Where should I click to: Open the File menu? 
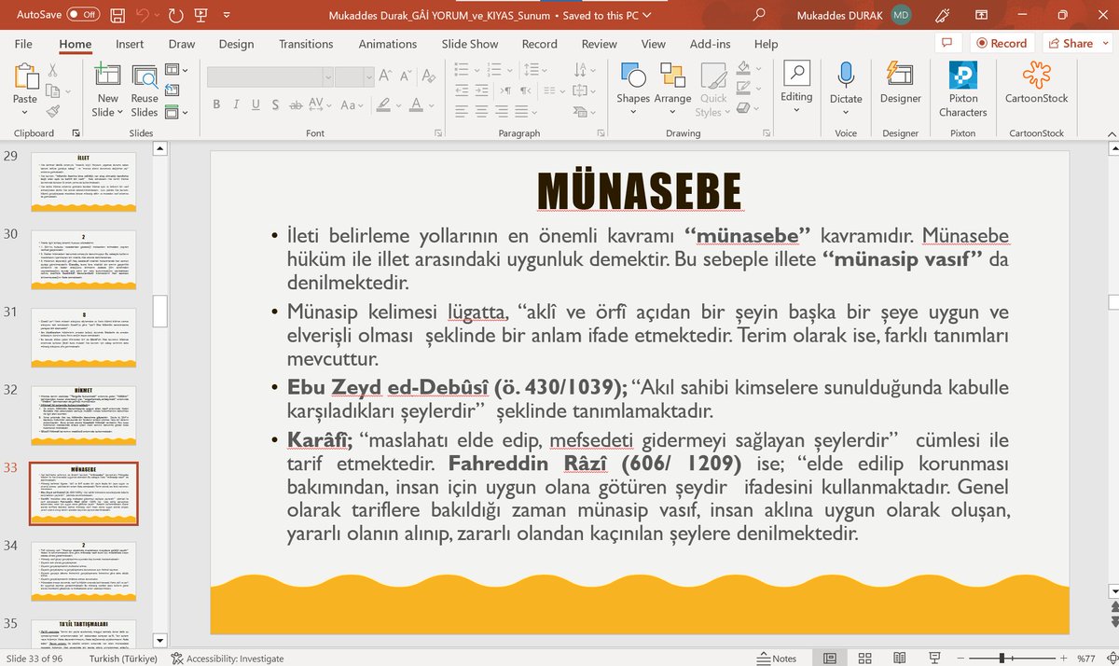(x=23, y=44)
